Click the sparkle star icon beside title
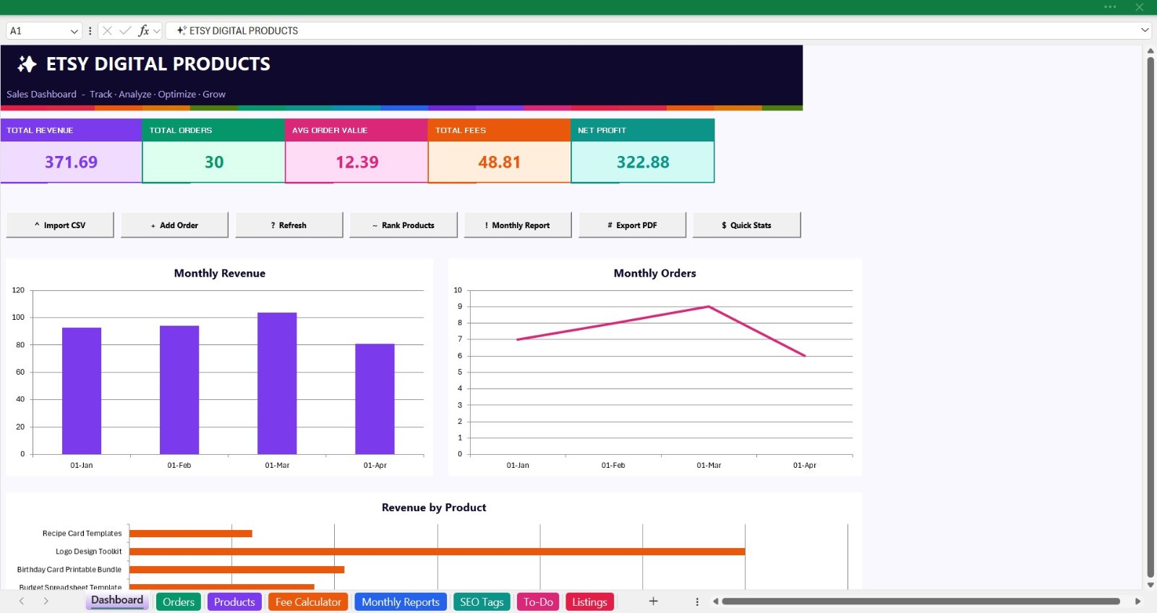 (x=27, y=64)
